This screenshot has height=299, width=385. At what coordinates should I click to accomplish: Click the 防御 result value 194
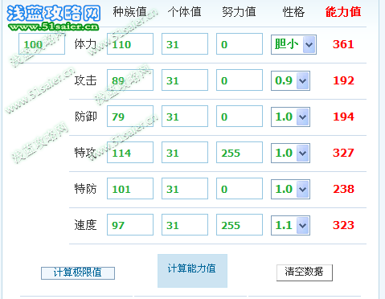point(343,117)
